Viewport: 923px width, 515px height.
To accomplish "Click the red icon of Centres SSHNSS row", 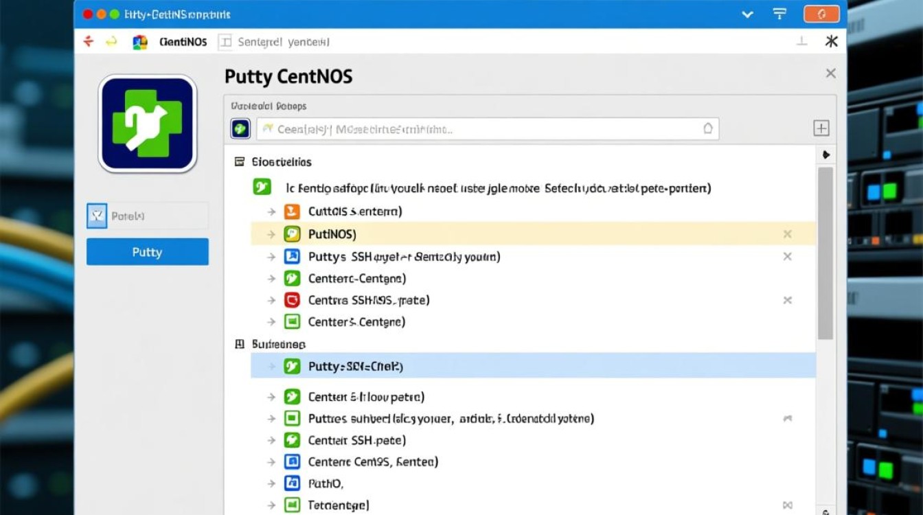I will [x=292, y=300].
